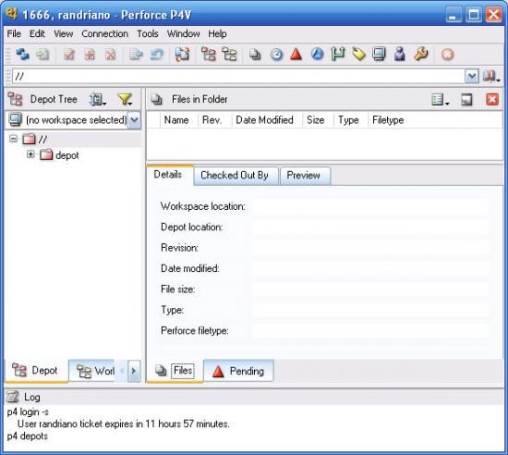Click the Depot Tree pane header icon
508x455 pixels.
coord(15,99)
